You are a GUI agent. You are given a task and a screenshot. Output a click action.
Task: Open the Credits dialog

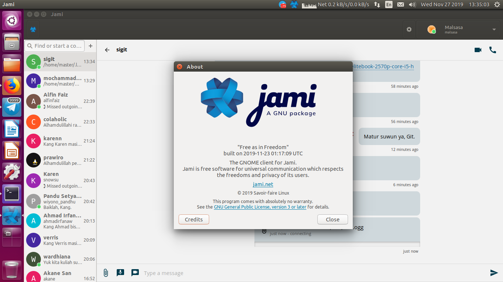(194, 219)
